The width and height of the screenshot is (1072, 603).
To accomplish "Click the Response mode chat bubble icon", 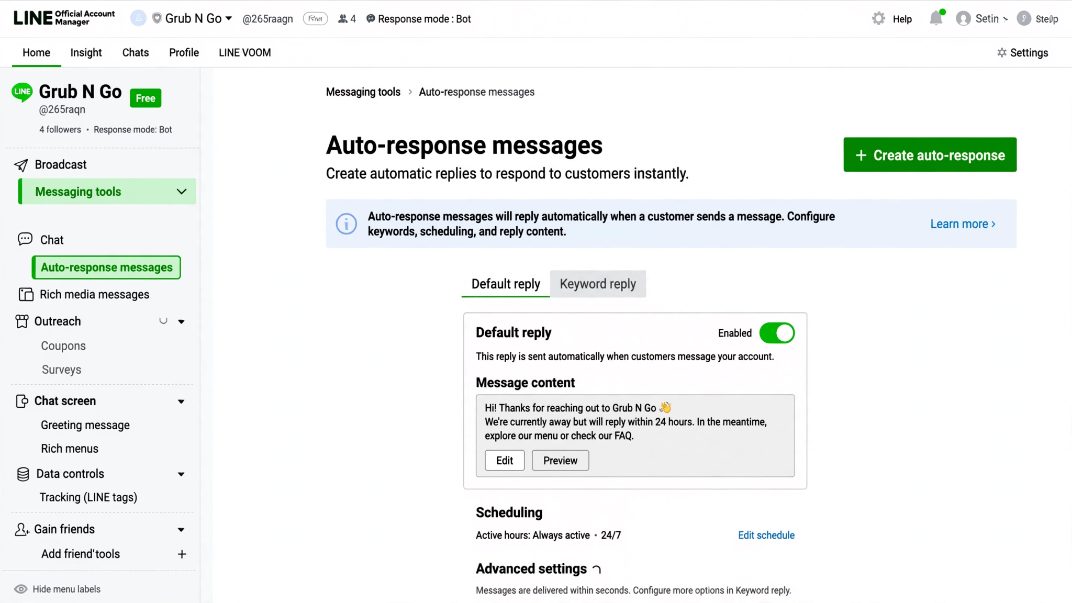I will click(x=371, y=19).
